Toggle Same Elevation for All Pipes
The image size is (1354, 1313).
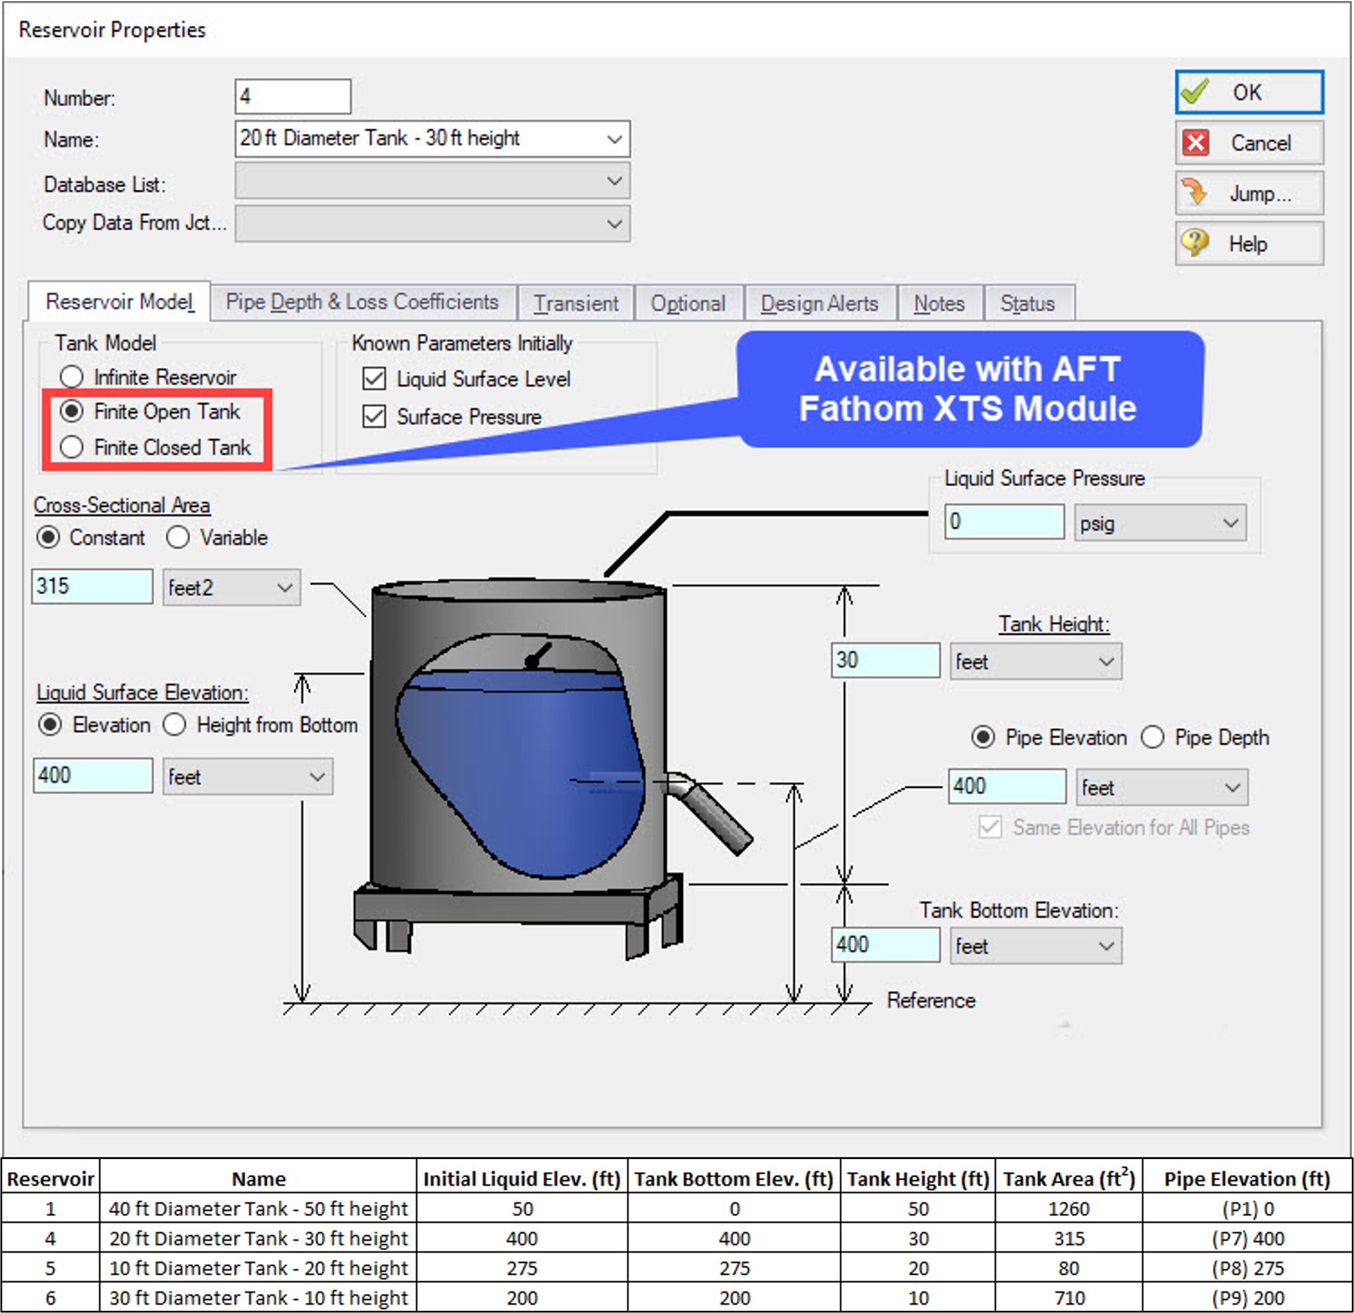(x=990, y=827)
